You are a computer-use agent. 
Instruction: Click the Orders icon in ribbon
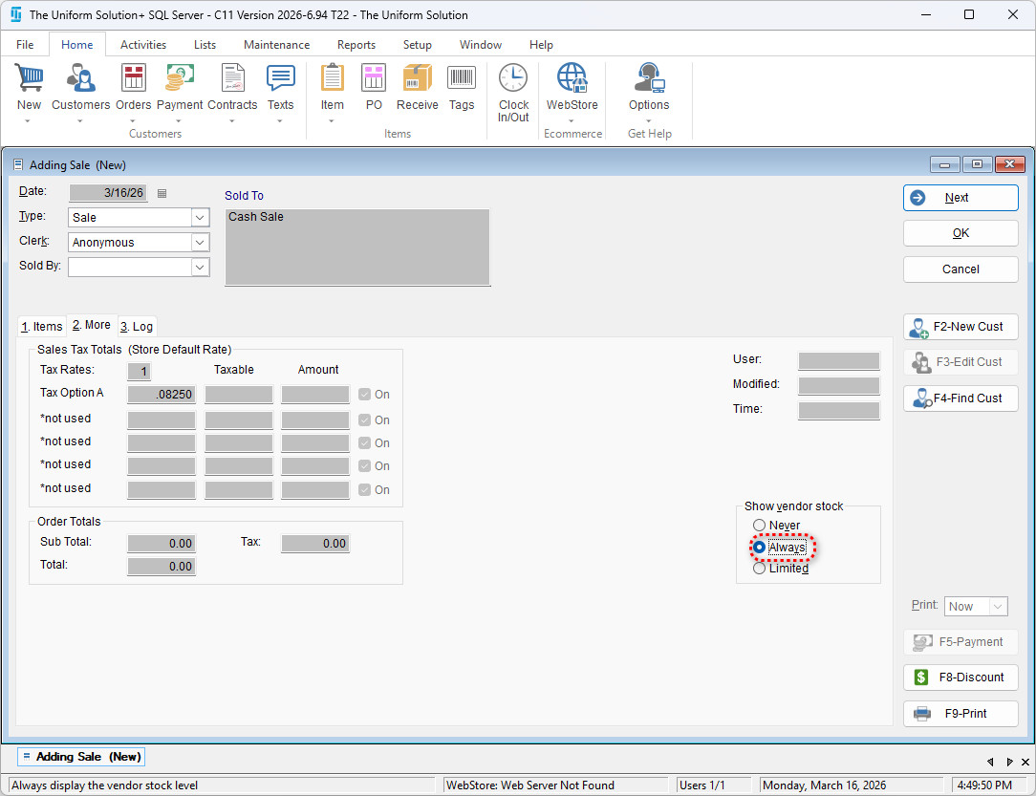coord(134,80)
